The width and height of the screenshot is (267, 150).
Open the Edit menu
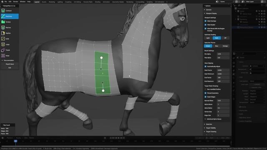(10, 2)
